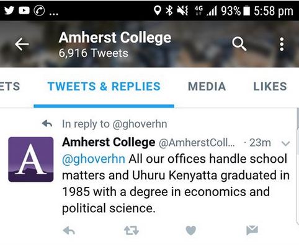Retweet the Amherst College tweet
Viewport: 299px width, 245px height.
click(x=132, y=230)
